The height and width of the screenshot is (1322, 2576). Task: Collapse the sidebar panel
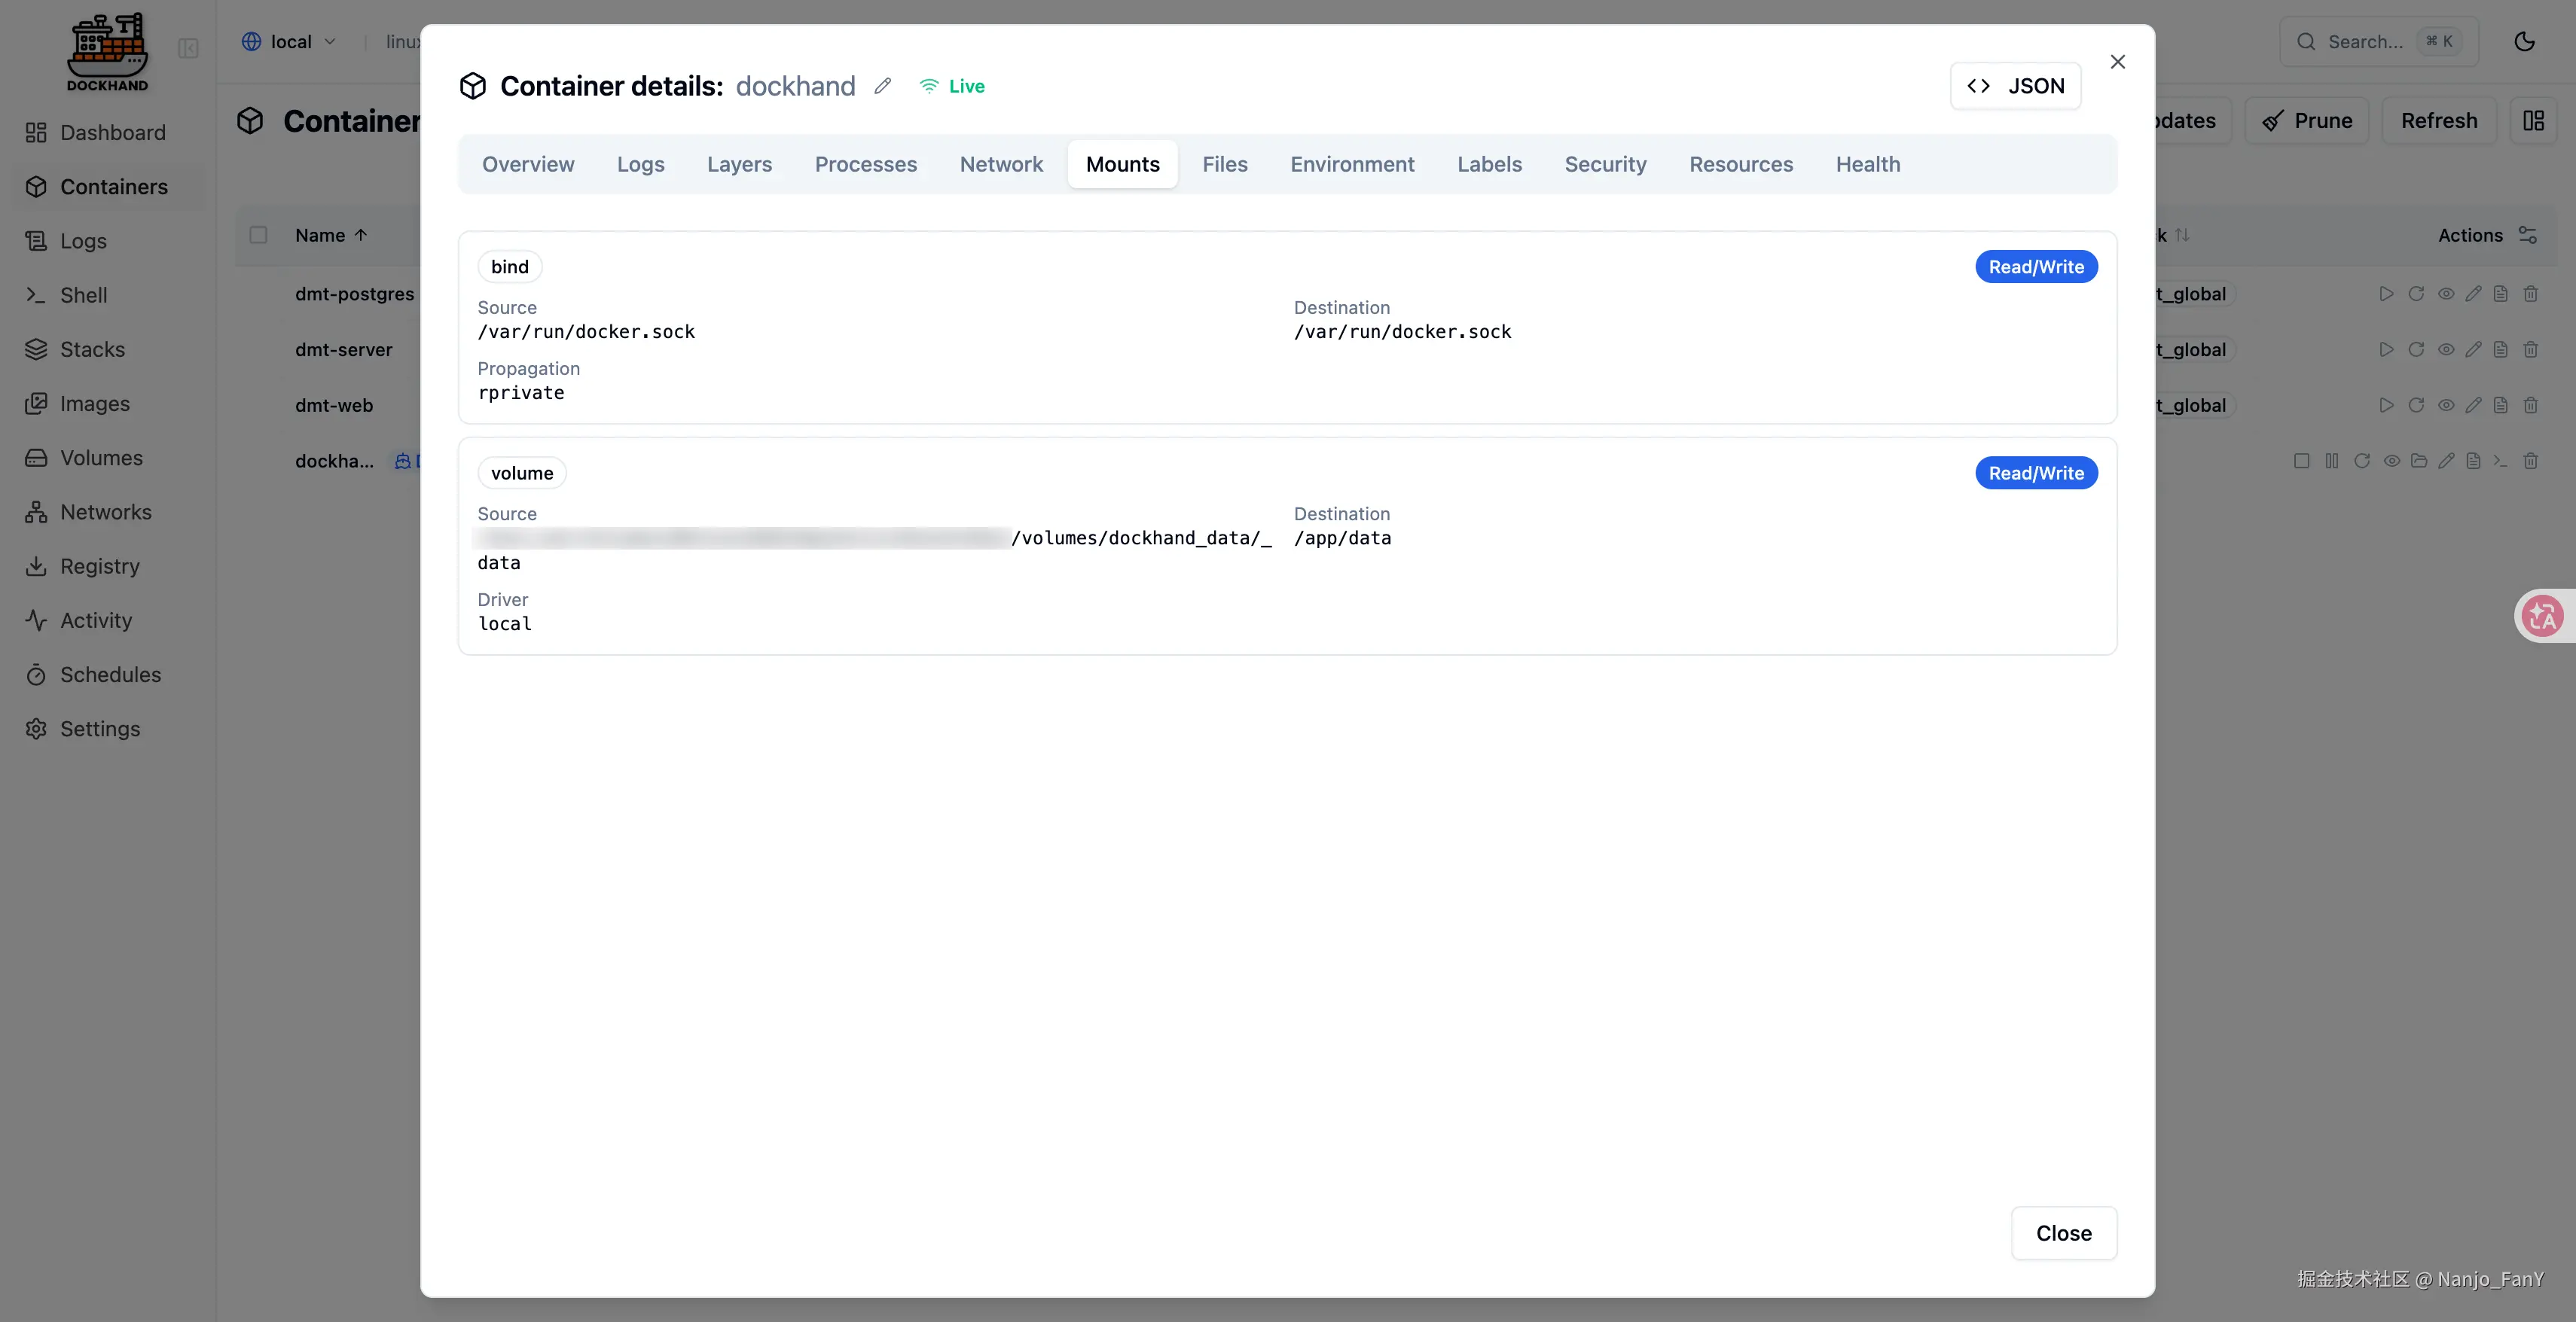tap(188, 48)
